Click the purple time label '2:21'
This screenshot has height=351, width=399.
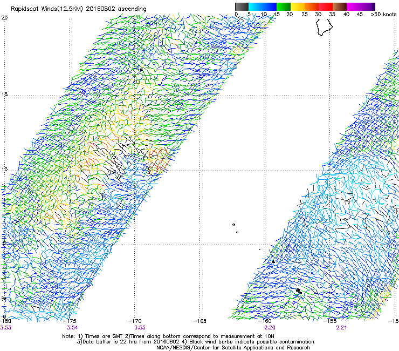[341, 328]
